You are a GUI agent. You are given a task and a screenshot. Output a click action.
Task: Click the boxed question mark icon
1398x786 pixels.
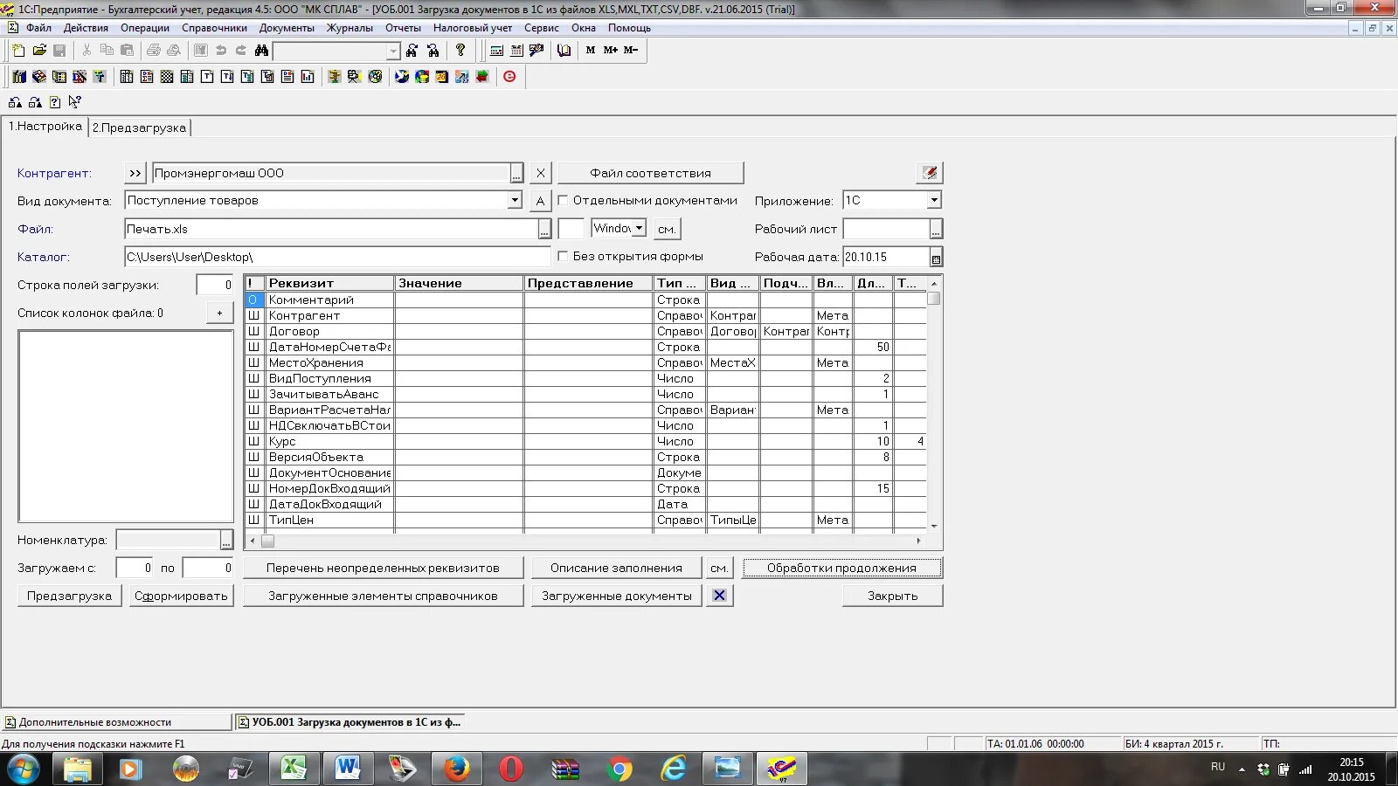pyautogui.click(x=55, y=102)
